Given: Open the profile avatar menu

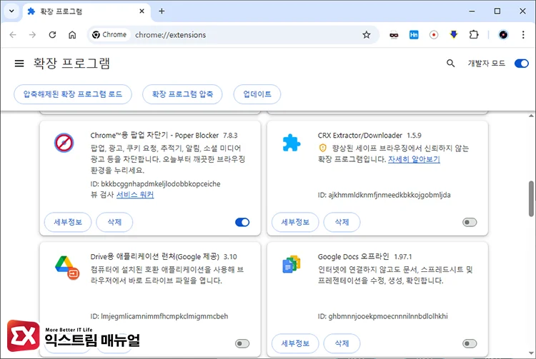Looking at the screenshot, I should point(503,35).
